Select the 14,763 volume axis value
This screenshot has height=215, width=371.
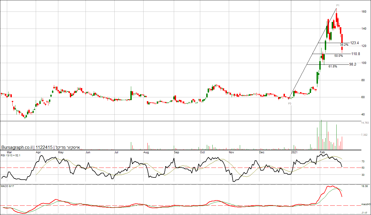coord(365,123)
